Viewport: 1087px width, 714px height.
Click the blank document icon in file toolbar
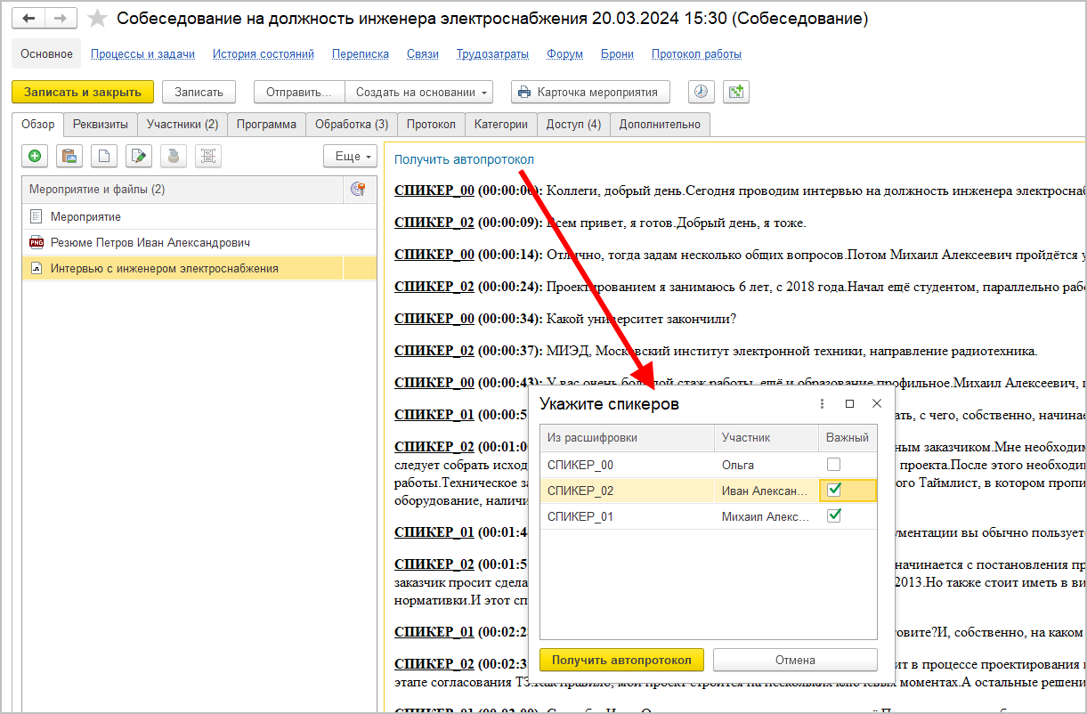103,157
